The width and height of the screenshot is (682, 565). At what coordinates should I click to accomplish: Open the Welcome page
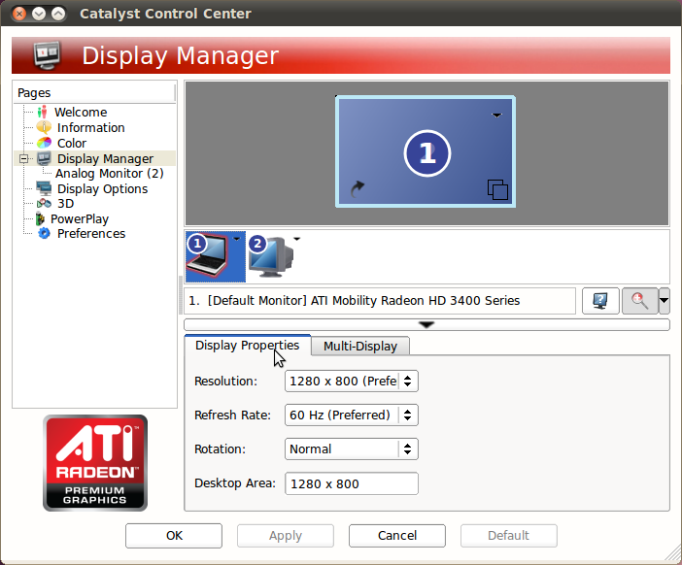tap(81, 113)
